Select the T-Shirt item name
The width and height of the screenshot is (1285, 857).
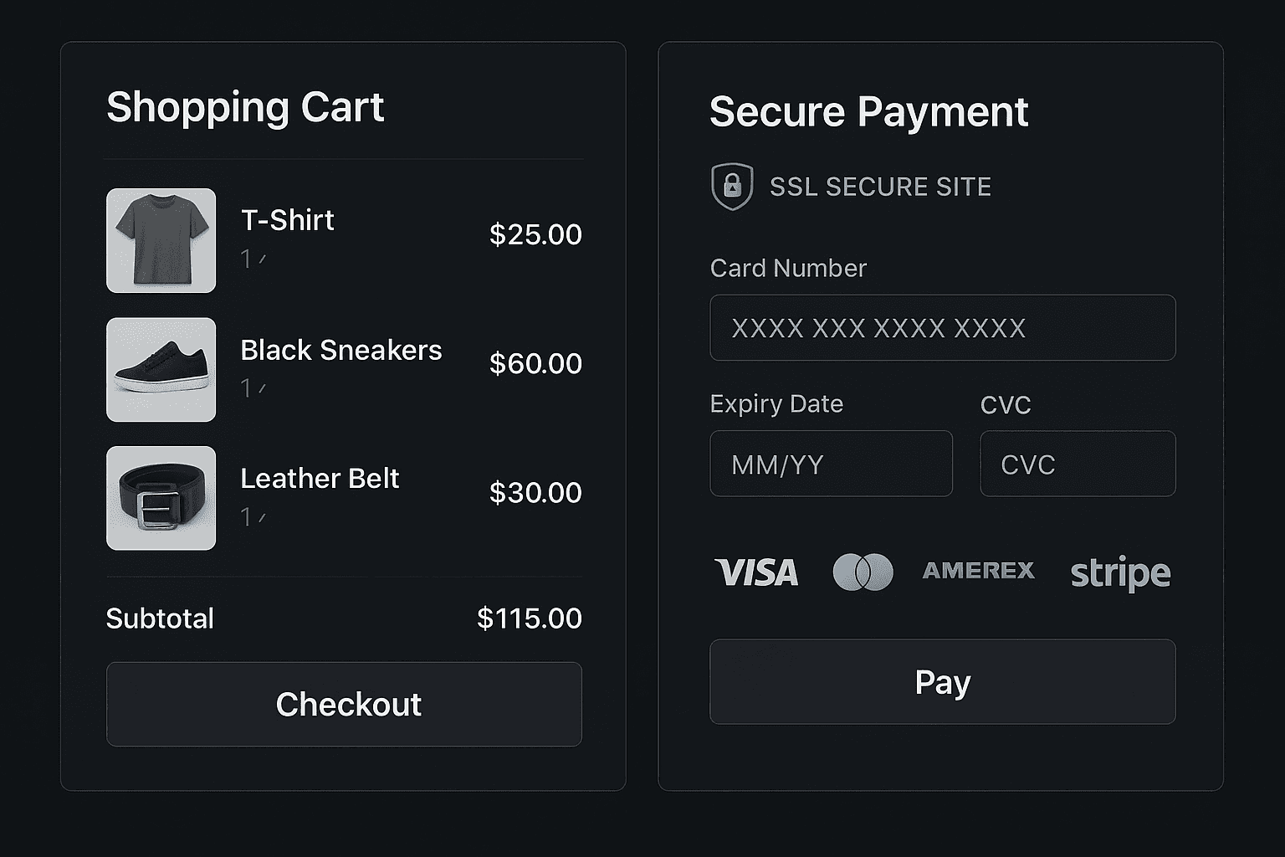(287, 220)
